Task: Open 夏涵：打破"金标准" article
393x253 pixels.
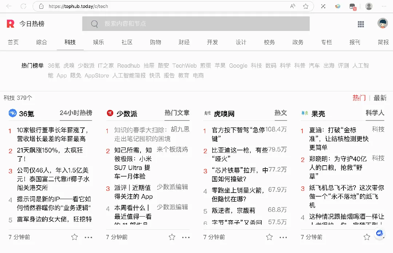Action: (339, 139)
